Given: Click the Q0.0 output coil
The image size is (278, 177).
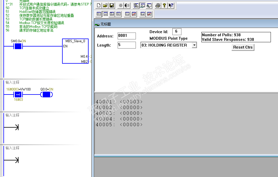Looking at the screenshot, I should [x=46, y=94].
